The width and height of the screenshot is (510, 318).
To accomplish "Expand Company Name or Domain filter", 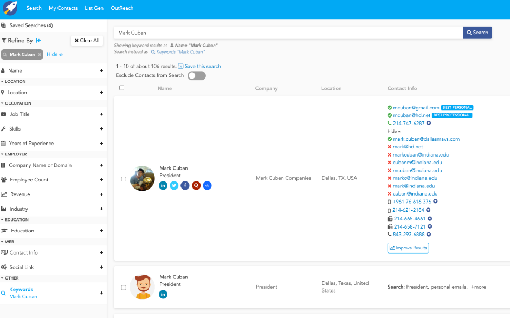I will tap(101, 165).
